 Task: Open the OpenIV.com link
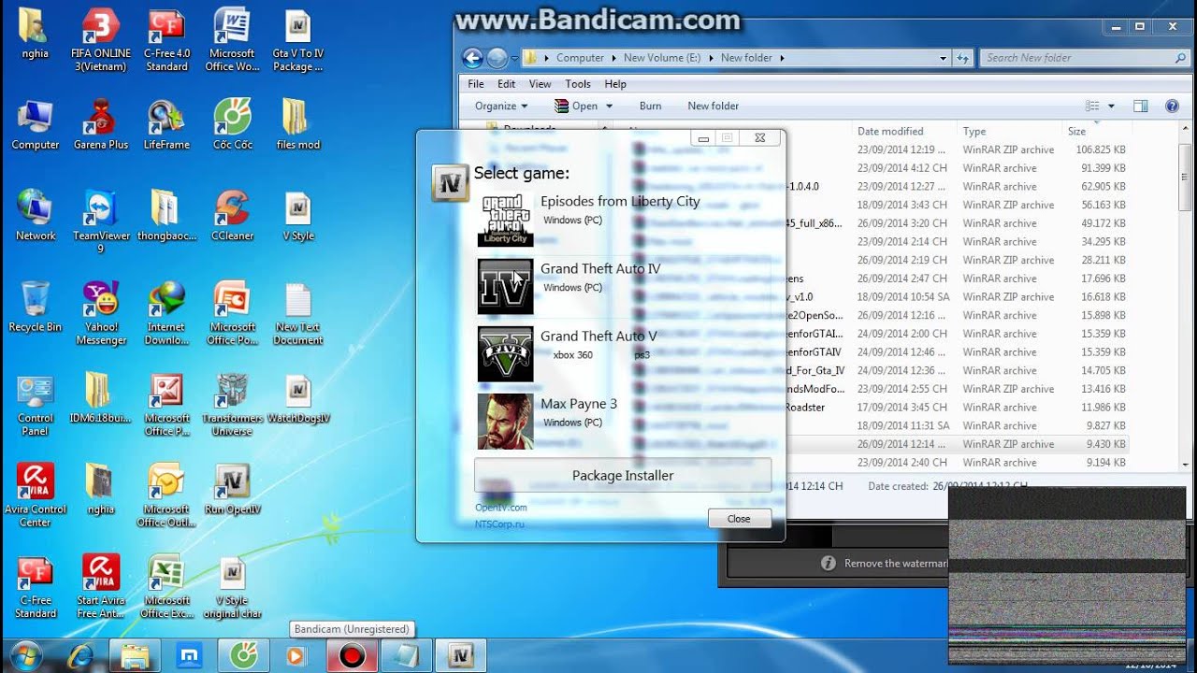pyautogui.click(x=501, y=508)
